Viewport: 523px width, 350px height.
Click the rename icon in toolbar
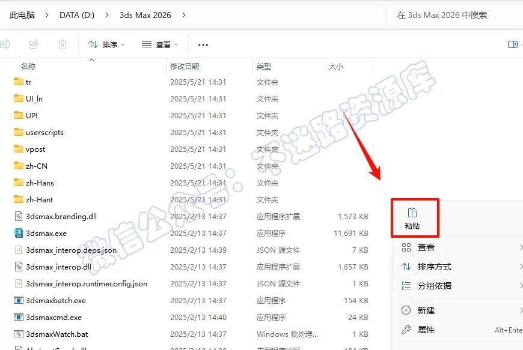tap(5, 44)
